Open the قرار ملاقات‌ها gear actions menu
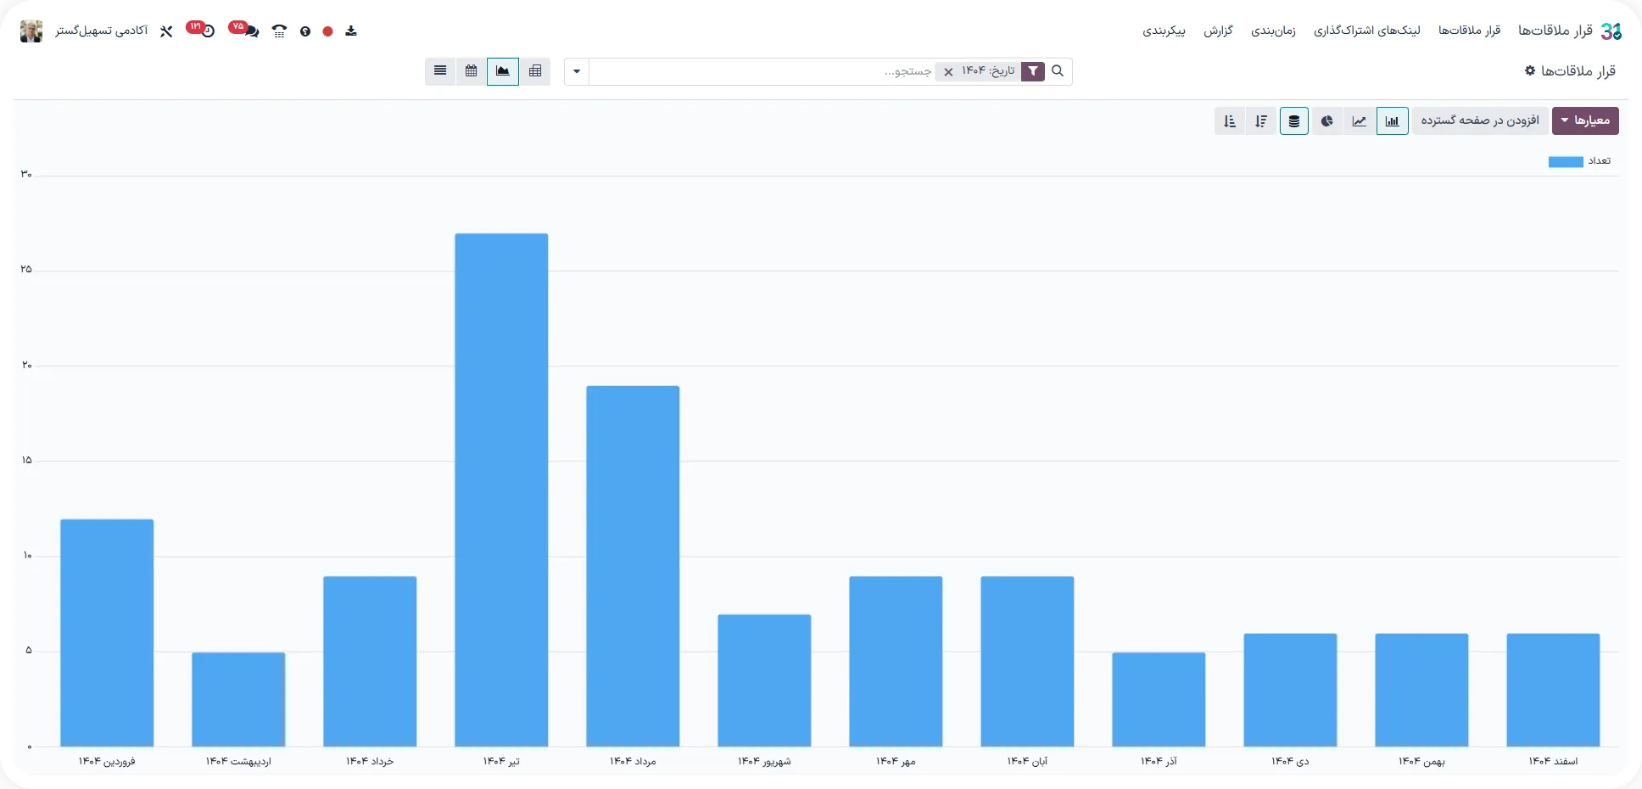Screen dimensions: 1642x789 (x=1530, y=70)
